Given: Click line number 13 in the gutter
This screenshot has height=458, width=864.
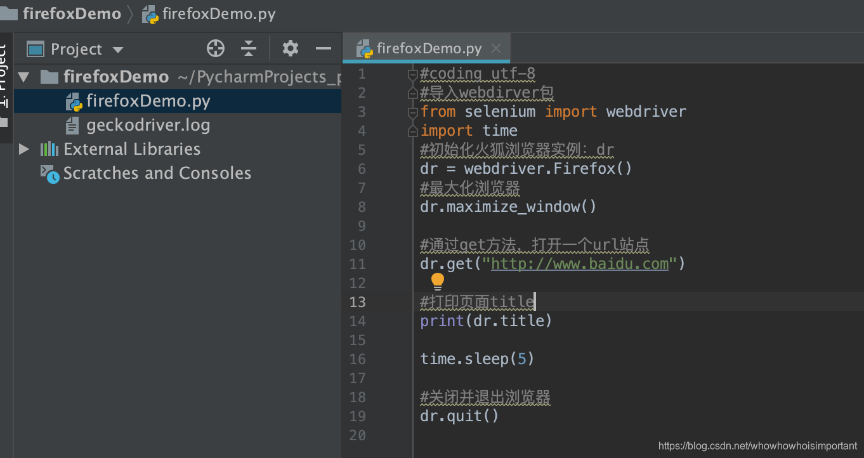Looking at the screenshot, I should [357, 302].
